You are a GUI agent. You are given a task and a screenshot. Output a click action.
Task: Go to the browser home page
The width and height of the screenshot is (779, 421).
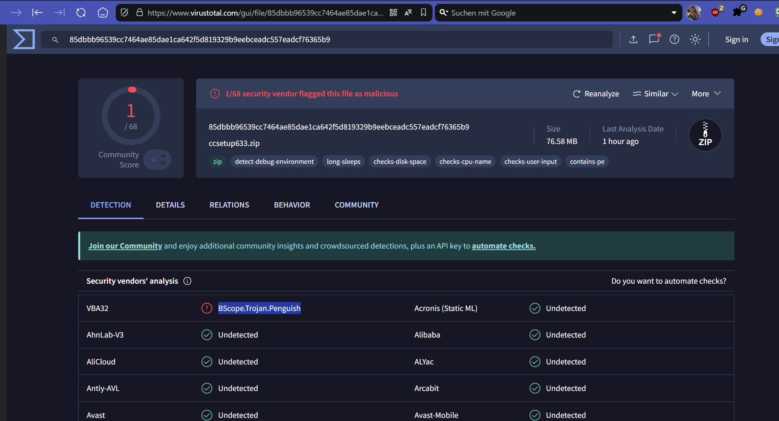(102, 12)
